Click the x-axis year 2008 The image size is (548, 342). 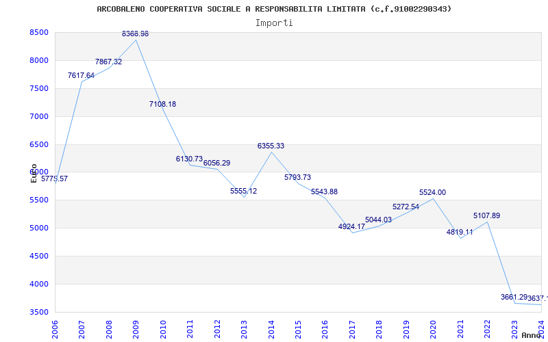(109, 329)
